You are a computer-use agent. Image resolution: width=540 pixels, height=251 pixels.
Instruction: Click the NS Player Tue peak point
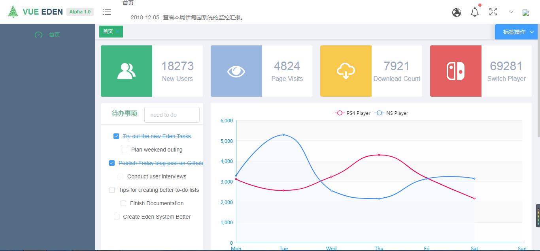pos(284,135)
